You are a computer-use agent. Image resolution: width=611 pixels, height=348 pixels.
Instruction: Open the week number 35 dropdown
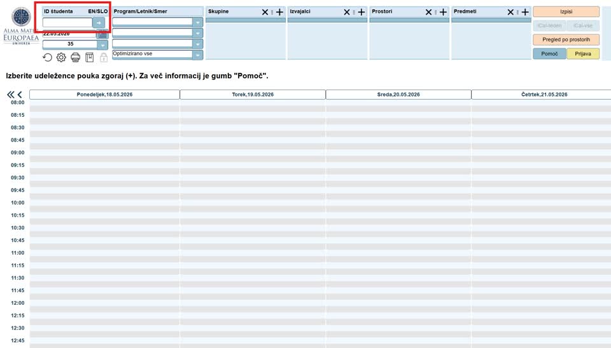click(102, 44)
